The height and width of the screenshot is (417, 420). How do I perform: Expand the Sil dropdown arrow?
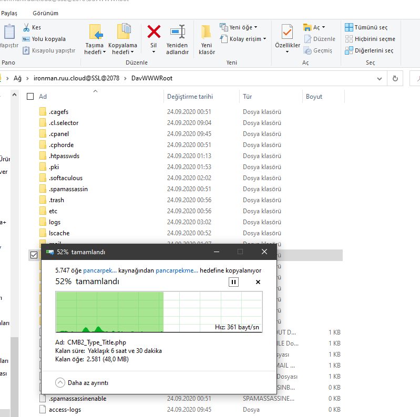pos(153,51)
